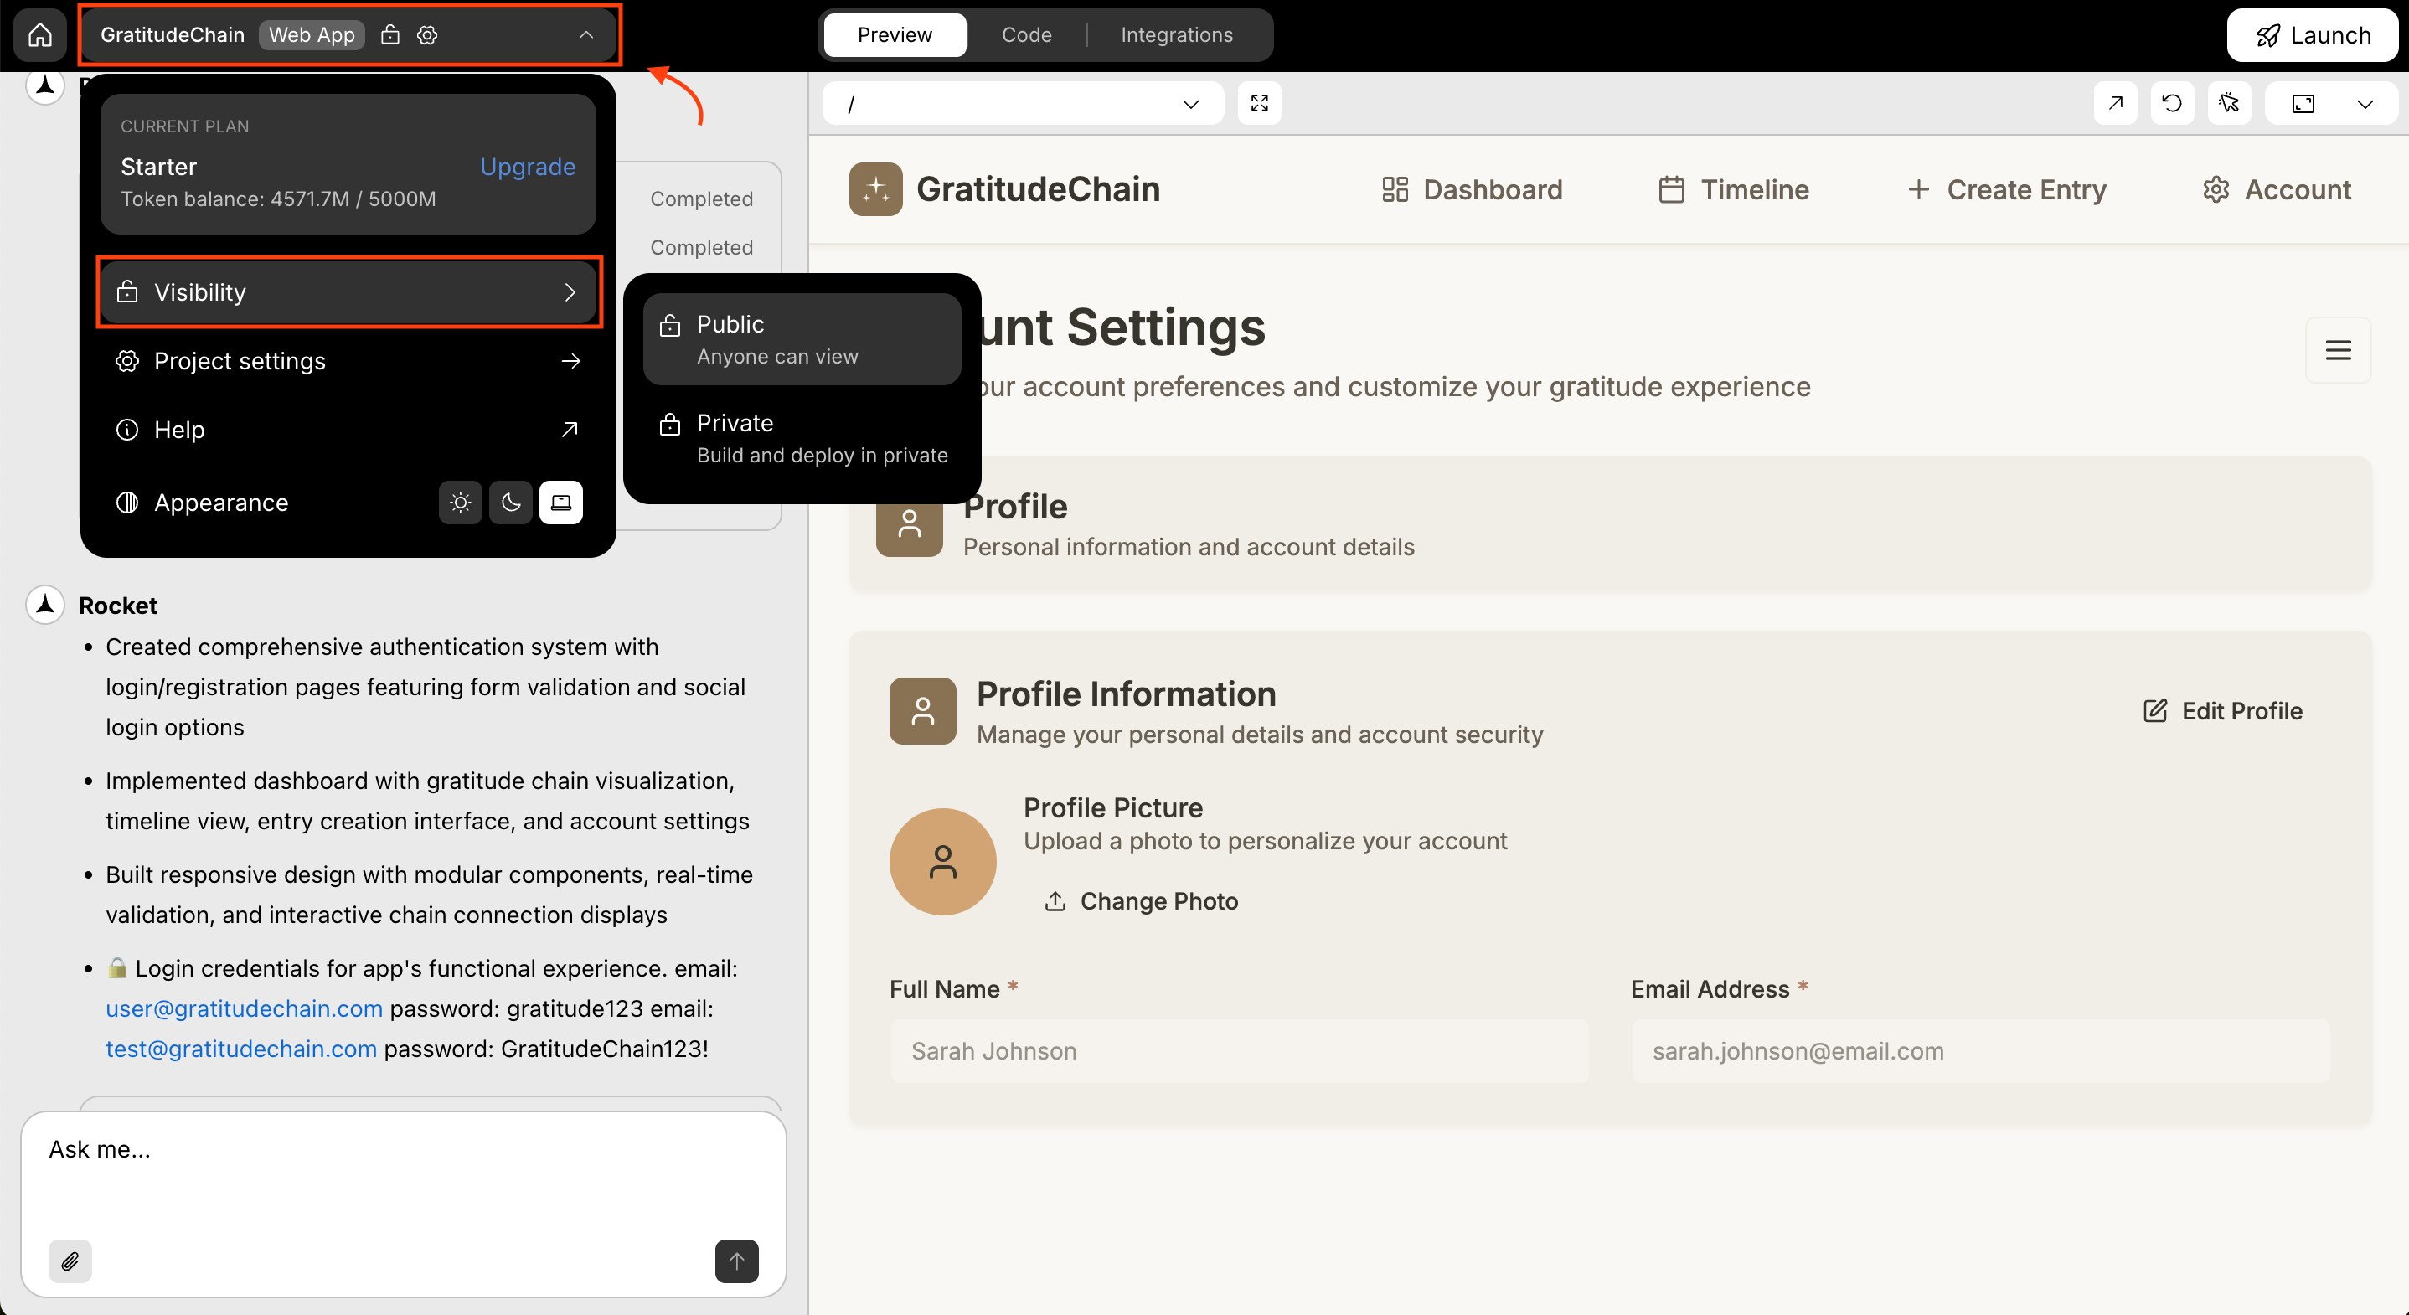
Task: Enable dark mode in Appearance row
Action: pos(511,503)
